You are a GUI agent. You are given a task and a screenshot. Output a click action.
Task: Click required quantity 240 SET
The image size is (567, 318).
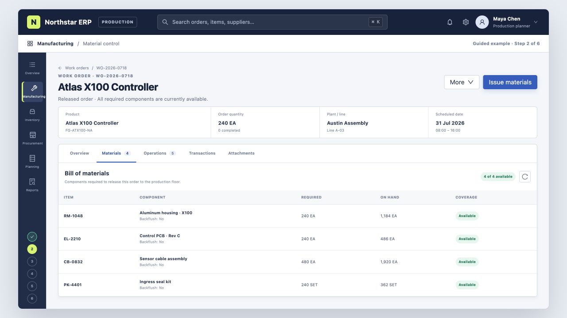pos(310,285)
